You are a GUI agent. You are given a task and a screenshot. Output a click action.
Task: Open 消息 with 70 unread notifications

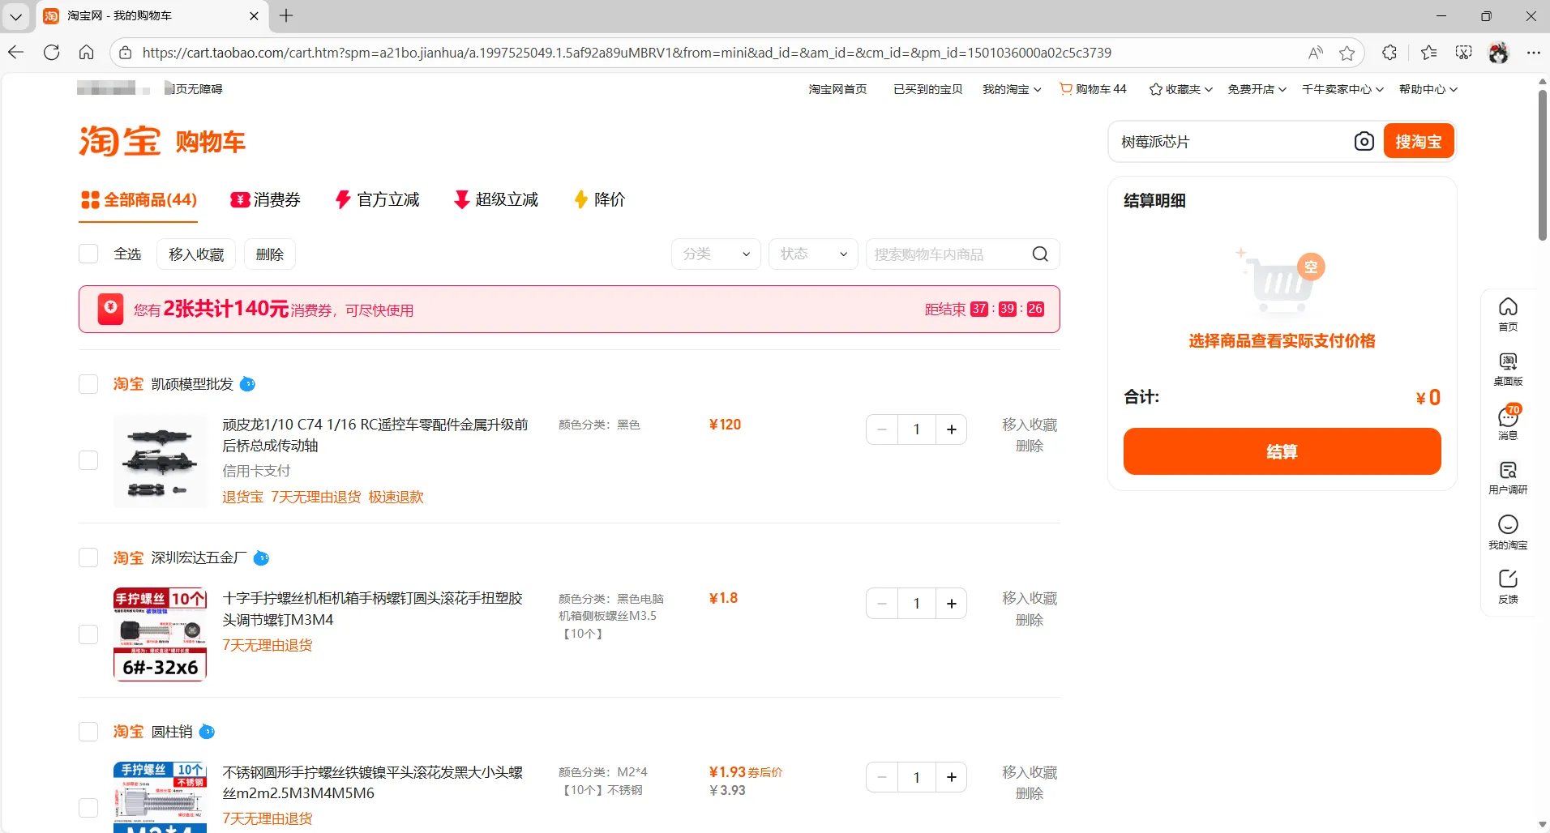pos(1508,423)
